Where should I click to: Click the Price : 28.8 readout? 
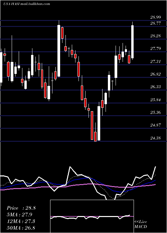tap(21, 208)
